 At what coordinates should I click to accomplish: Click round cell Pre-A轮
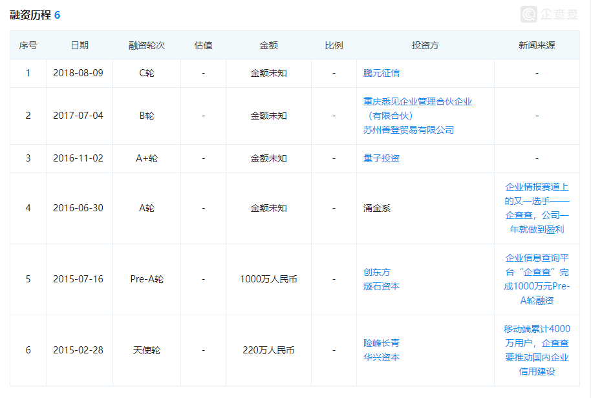[147, 279]
